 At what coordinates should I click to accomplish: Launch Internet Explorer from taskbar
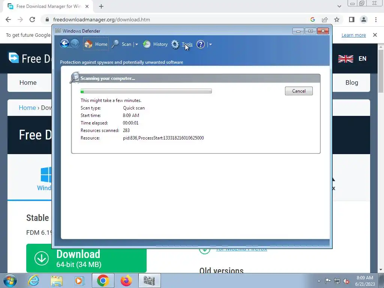coord(33,280)
